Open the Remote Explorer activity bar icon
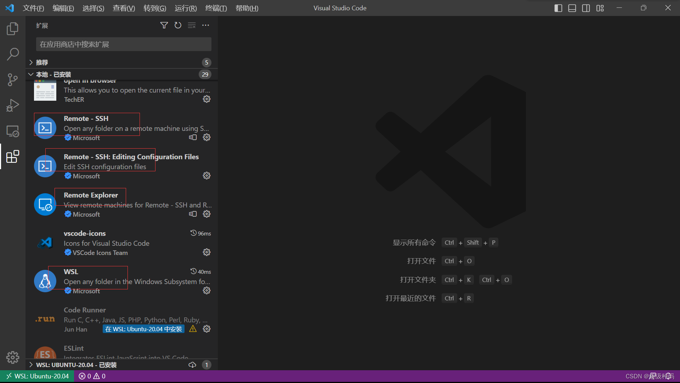This screenshot has width=680, height=383. (13, 131)
